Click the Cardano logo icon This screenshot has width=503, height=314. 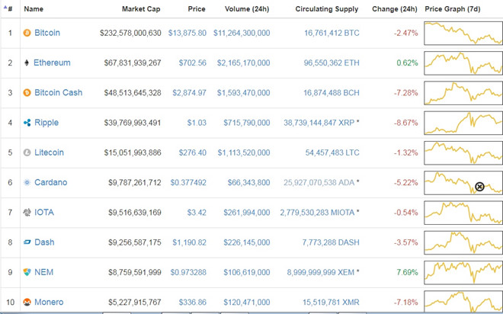pyautogui.click(x=27, y=183)
